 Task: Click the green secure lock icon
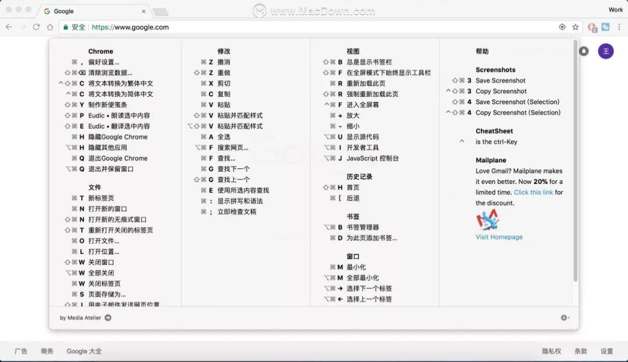[65, 27]
